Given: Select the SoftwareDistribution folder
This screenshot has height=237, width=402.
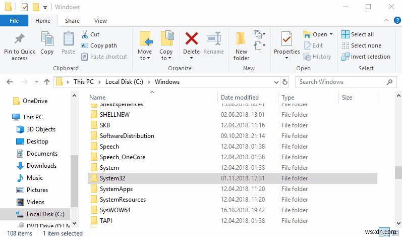Looking at the screenshot, I should pos(127,136).
